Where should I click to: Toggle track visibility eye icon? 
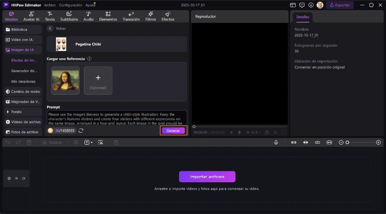16,178
